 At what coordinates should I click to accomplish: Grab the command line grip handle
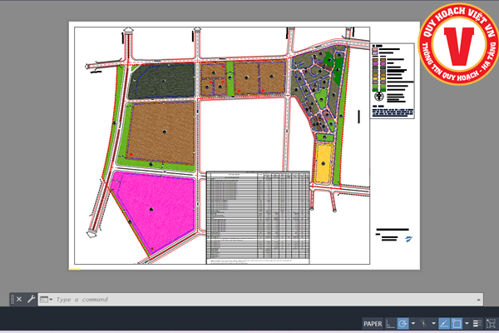click(12, 299)
